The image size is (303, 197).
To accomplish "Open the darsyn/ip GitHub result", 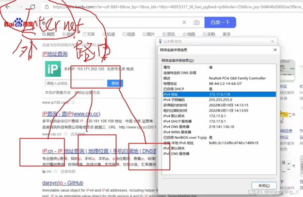I will 63,183.
